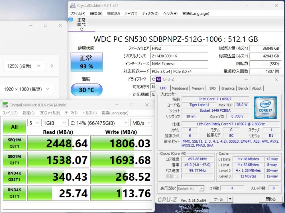Open 言語(Language) menu in CrystalDiskInfo
Viewport: 285px width, 213px height.
coord(196,13)
